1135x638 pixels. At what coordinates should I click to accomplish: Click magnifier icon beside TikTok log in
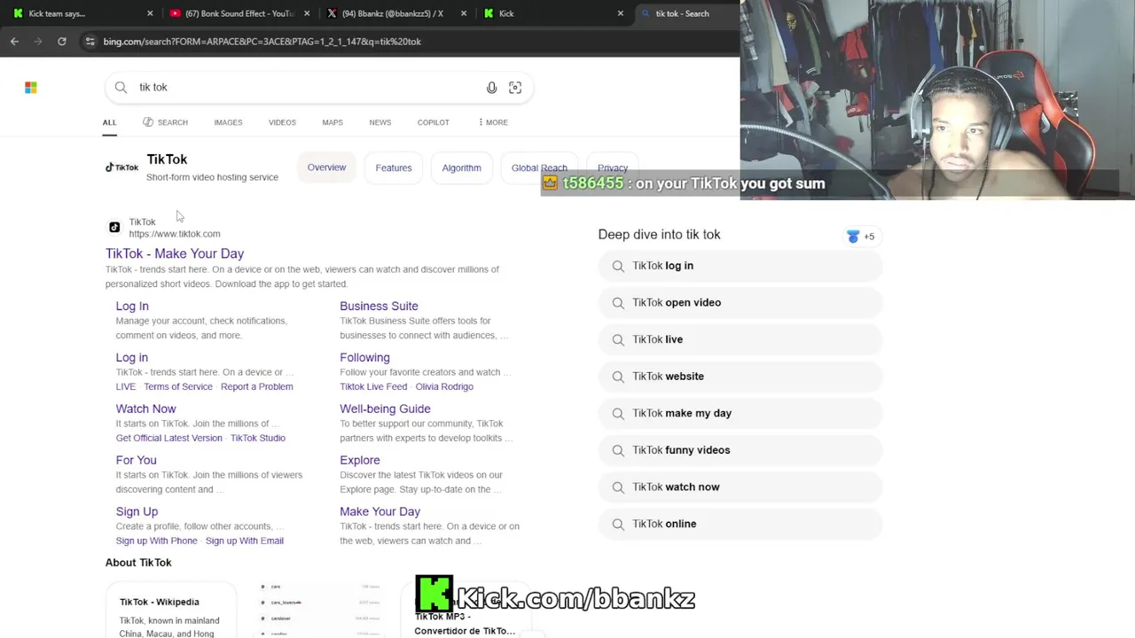tap(618, 266)
